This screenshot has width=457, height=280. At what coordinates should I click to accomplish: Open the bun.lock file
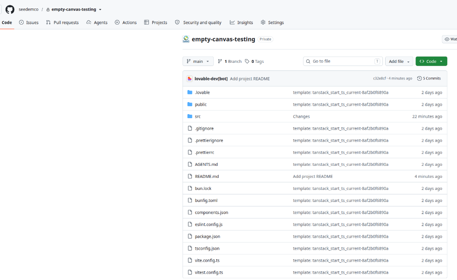click(203, 188)
